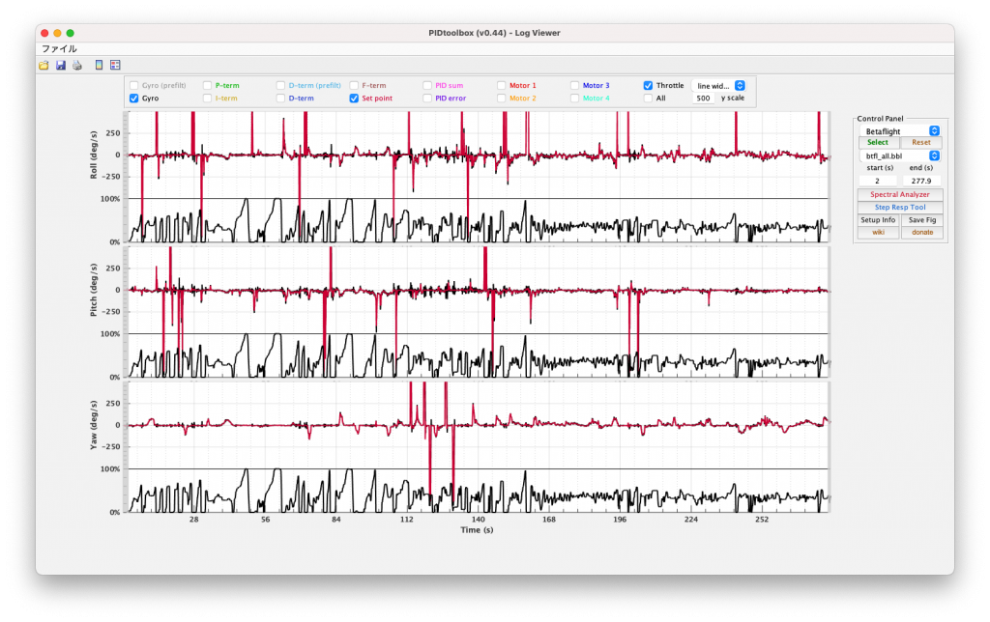Screen dimensions: 990x622
Task: Disable the Throttle checkbox
Action: point(649,85)
